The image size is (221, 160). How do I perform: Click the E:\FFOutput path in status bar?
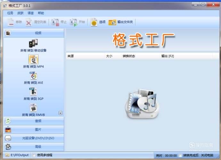[x=20, y=155]
